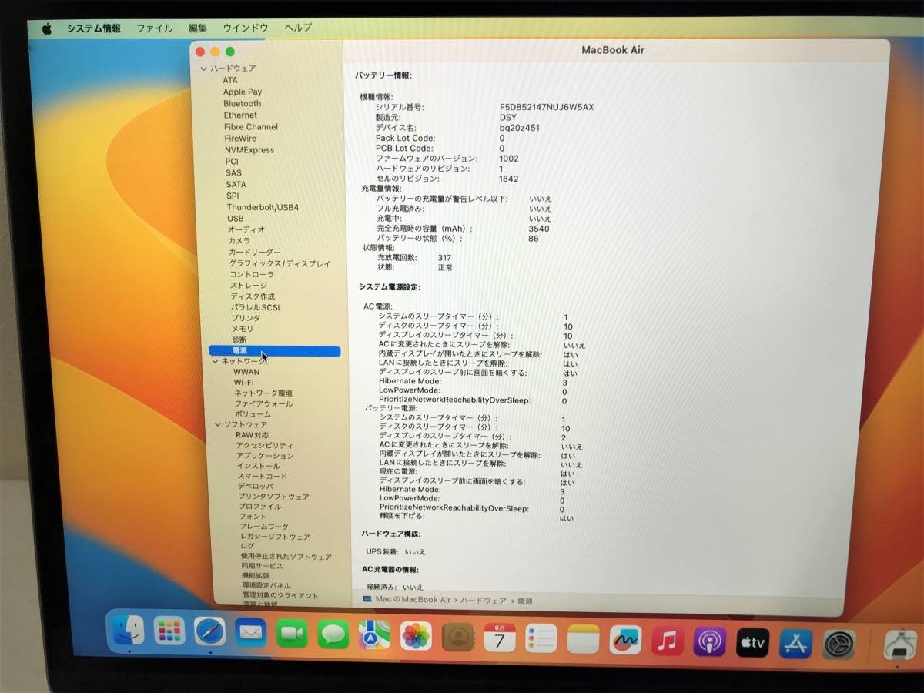Viewport: 924px width, 693px height.
Task: Select SATA in the sidebar
Action: point(236,185)
